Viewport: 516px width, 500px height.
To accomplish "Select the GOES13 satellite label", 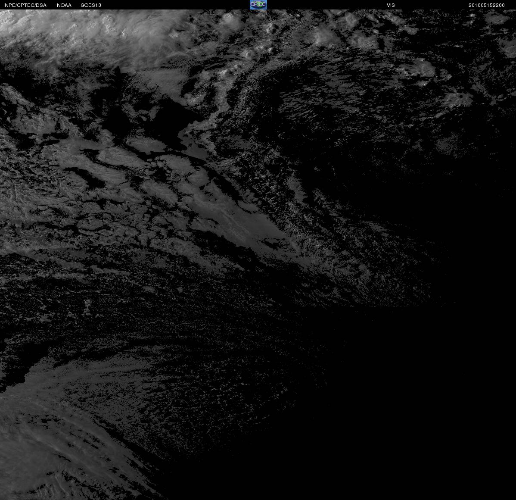I will click(x=91, y=5).
